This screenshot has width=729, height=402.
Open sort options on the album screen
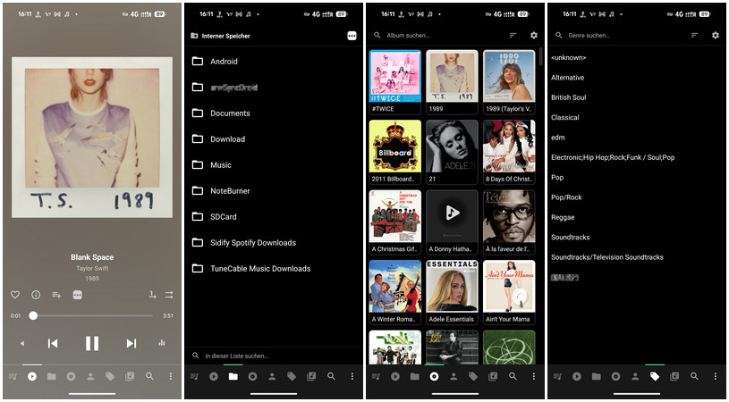(x=513, y=35)
